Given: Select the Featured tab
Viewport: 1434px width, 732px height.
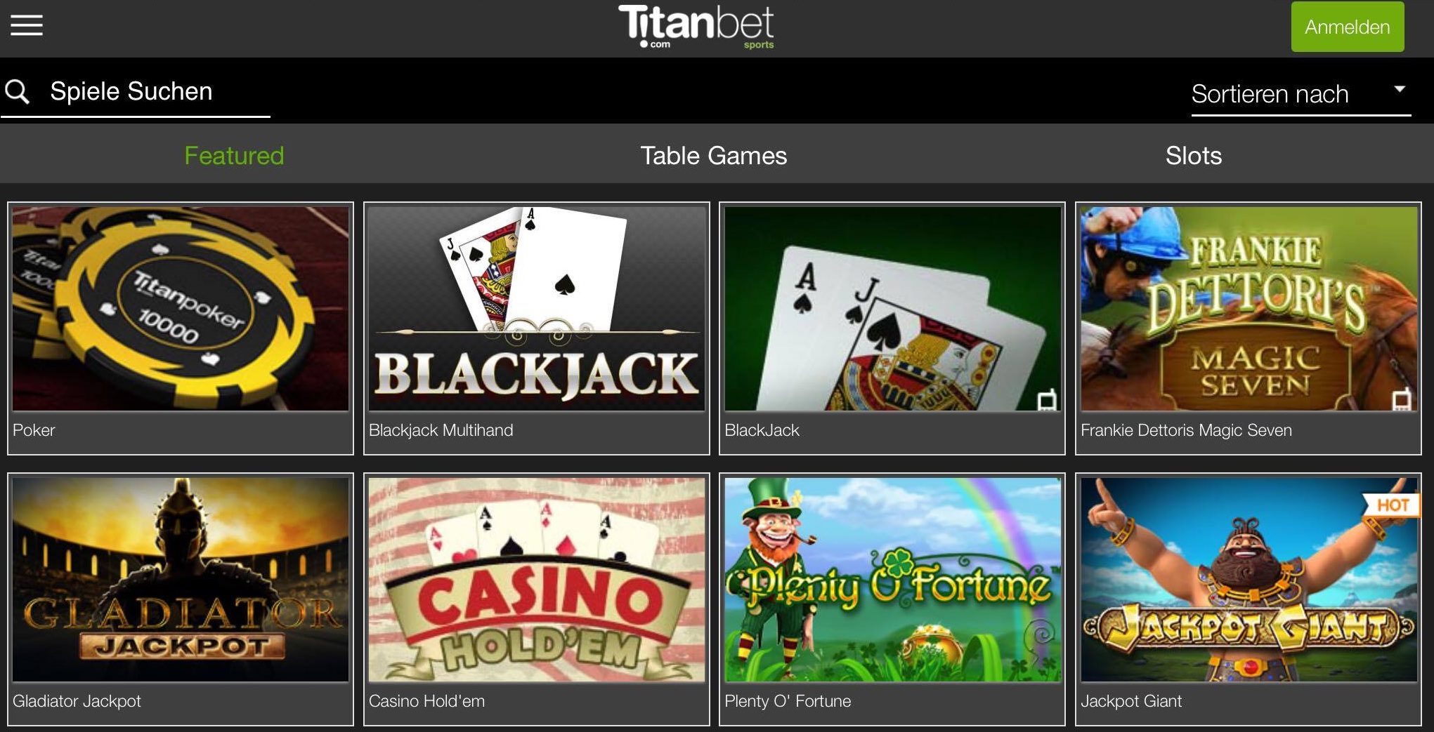Looking at the screenshot, I should [x=234, y=155].
